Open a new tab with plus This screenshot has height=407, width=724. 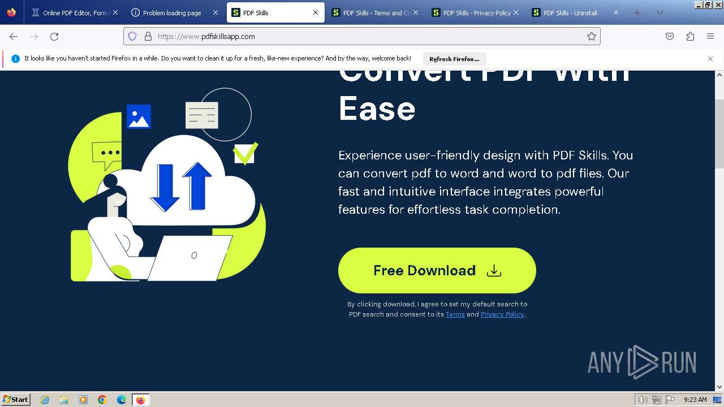[x=637, y=12]
